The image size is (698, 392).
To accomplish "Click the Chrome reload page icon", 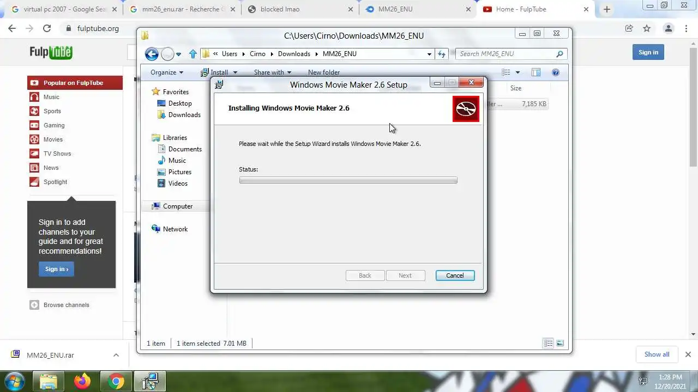I will click(47, 28).
